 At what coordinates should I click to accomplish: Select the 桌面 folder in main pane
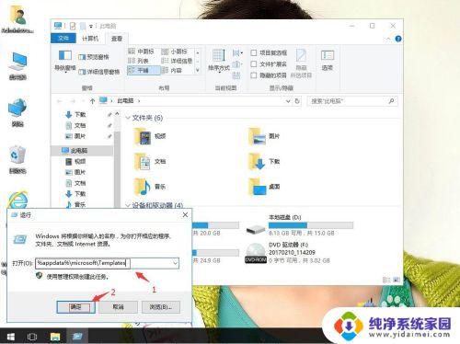264,187
